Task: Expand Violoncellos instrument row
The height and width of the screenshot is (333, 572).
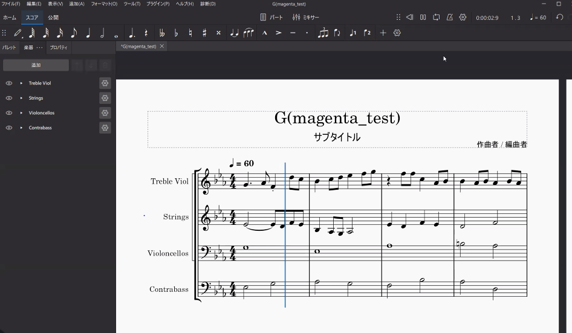Action: (x=21, y=113)
